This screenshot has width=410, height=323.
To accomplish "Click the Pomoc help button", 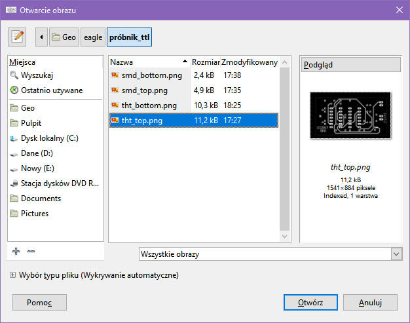I will (39, 303).
